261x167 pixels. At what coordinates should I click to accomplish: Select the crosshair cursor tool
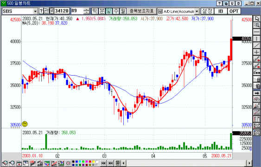pyautogui.click(x=257, y=52)
